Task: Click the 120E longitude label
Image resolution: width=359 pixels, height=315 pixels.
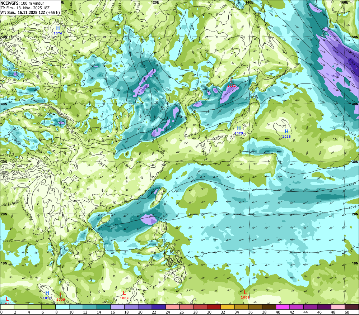Action: pos(155,2)
